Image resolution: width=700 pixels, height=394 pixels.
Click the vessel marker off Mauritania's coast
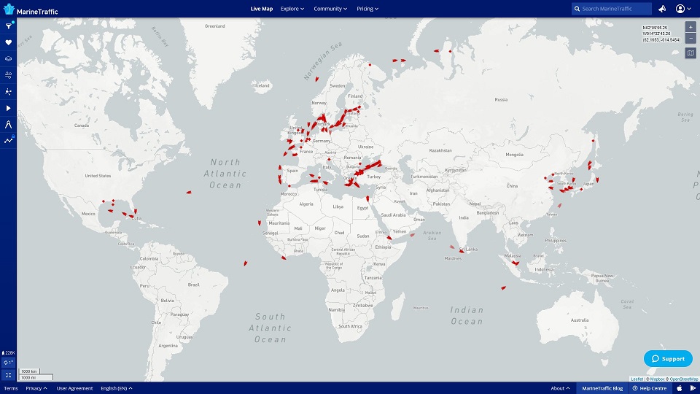[259, 223]
